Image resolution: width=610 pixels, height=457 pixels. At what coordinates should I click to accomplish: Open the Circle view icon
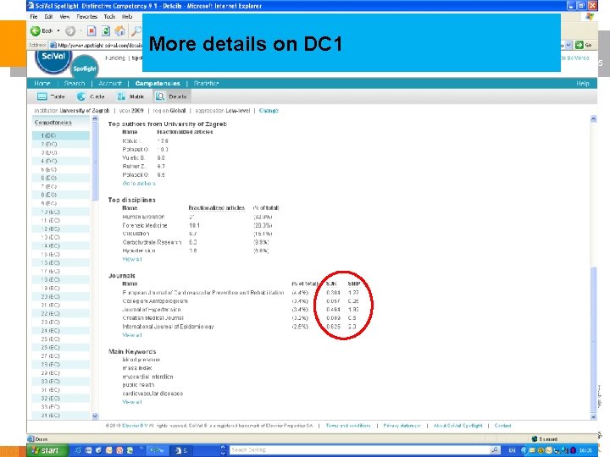[81, 96]
